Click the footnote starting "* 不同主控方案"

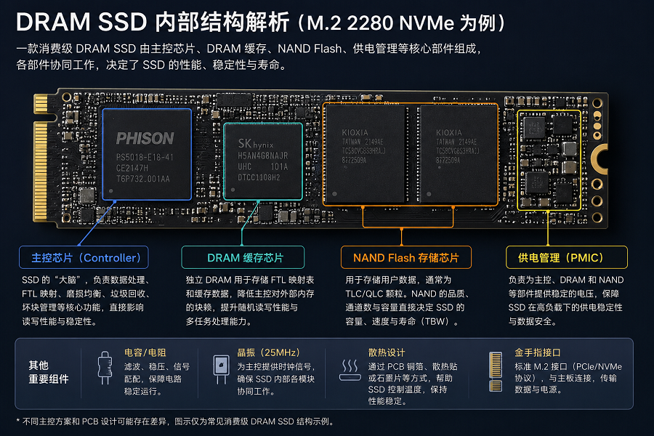pos(176,421)
